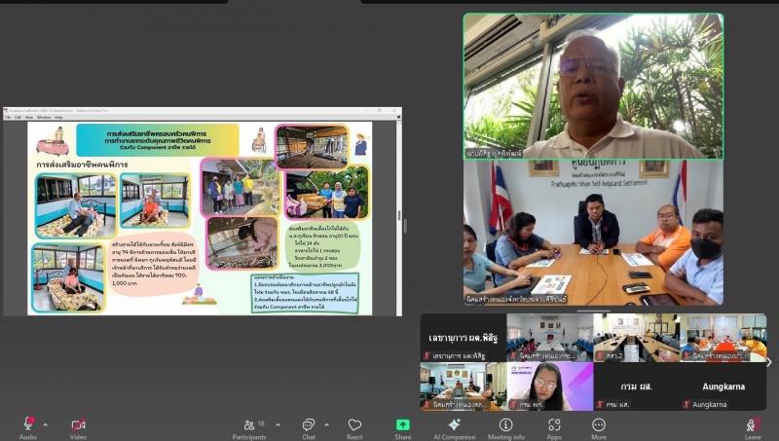Open the React heart menu
779x441 pixels.
point(354,427)
